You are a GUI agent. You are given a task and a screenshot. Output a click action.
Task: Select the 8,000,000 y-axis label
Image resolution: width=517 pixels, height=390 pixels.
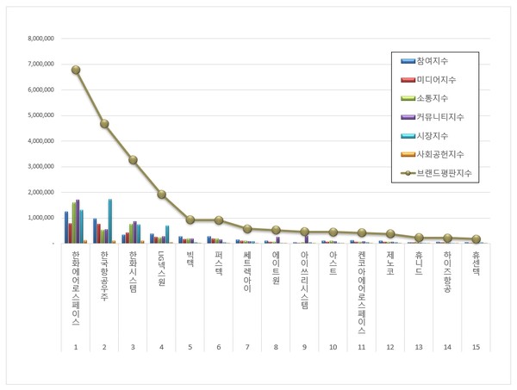[x=41, y=39]
